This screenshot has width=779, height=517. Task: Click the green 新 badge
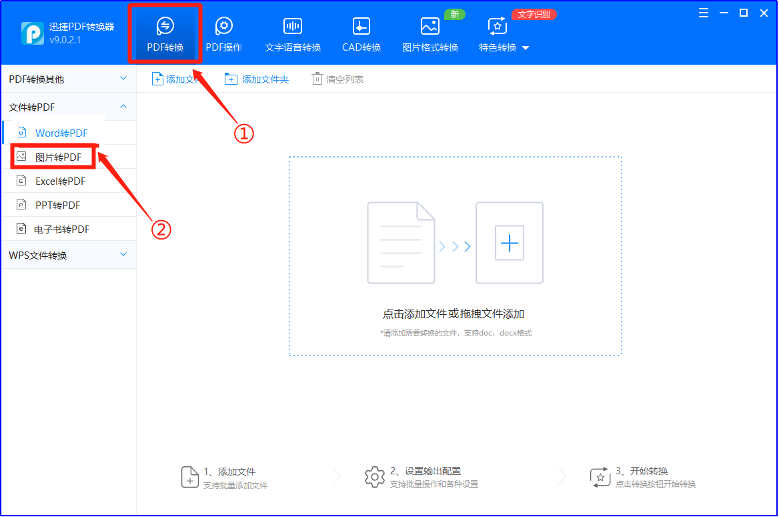pos(455,15)
